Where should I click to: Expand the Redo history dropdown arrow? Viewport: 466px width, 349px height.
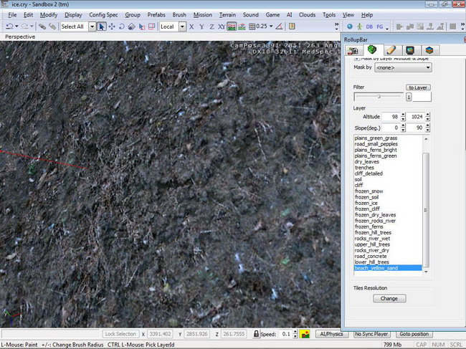coord(32,27)
